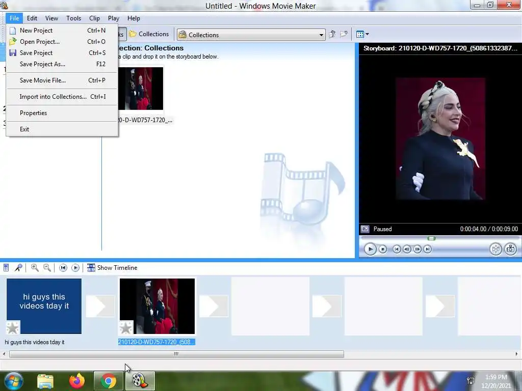Click transition cell after the 210120-D-WD757 clip
Viewport: 522px width, 391px height.
point(214,306)
